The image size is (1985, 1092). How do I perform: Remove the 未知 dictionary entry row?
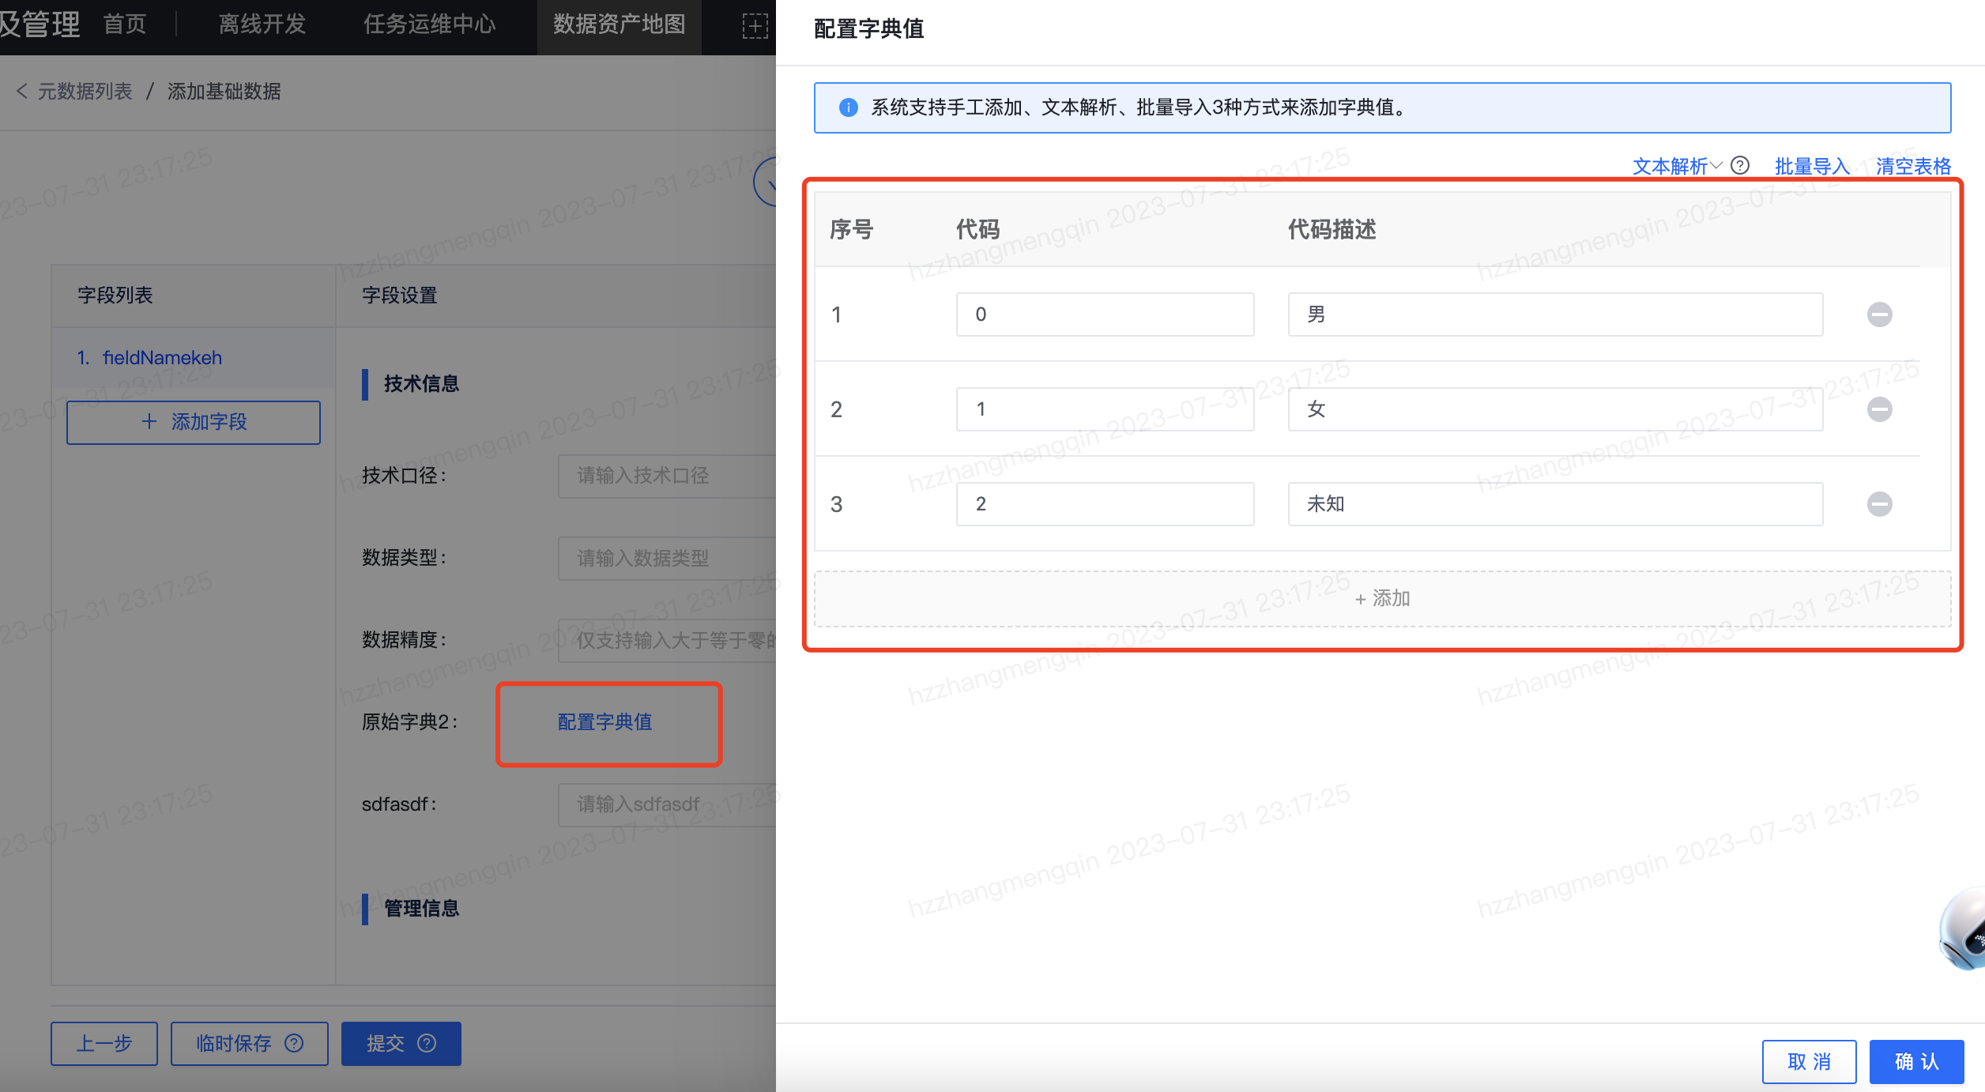[1881, 503]
